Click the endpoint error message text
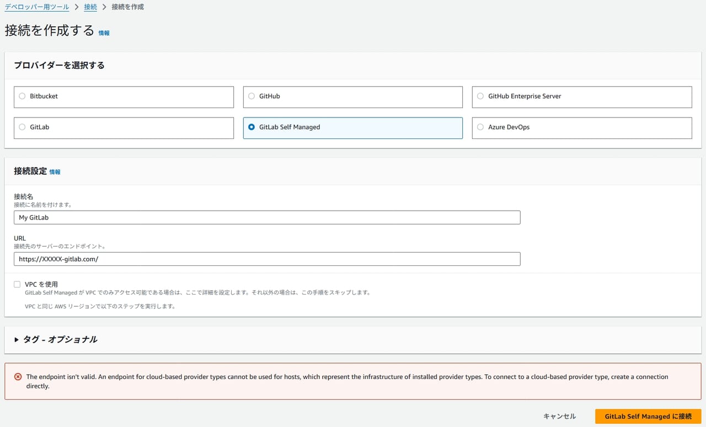The width and height of the screenshot is (706, 427). pyautogui.click(x=346, y=381)
